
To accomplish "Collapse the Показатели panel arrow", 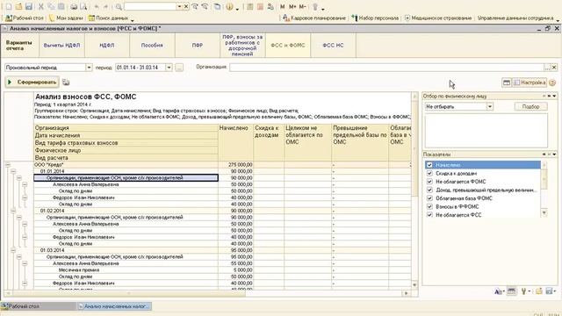I will (x=555, y=154).
